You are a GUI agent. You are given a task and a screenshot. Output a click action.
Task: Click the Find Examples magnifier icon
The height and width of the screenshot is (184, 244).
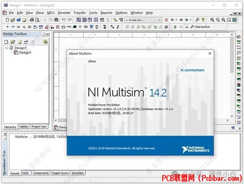(x=197, y=20)
